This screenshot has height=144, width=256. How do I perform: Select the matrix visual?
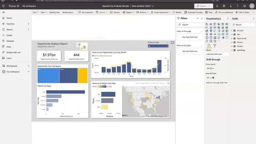pyautogui.click(x=215, y=38)
